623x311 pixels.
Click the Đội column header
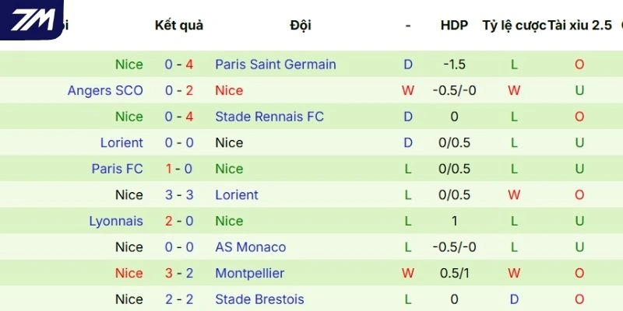click(300, 25)
